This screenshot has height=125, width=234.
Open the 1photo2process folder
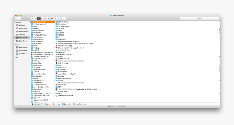[x=138, y=26]
